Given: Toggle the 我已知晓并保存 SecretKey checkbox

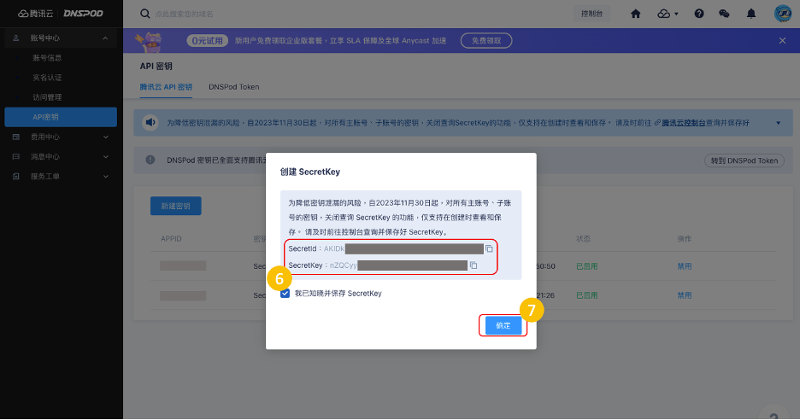Looking at the screenshot, I should [x=285, y=294].
